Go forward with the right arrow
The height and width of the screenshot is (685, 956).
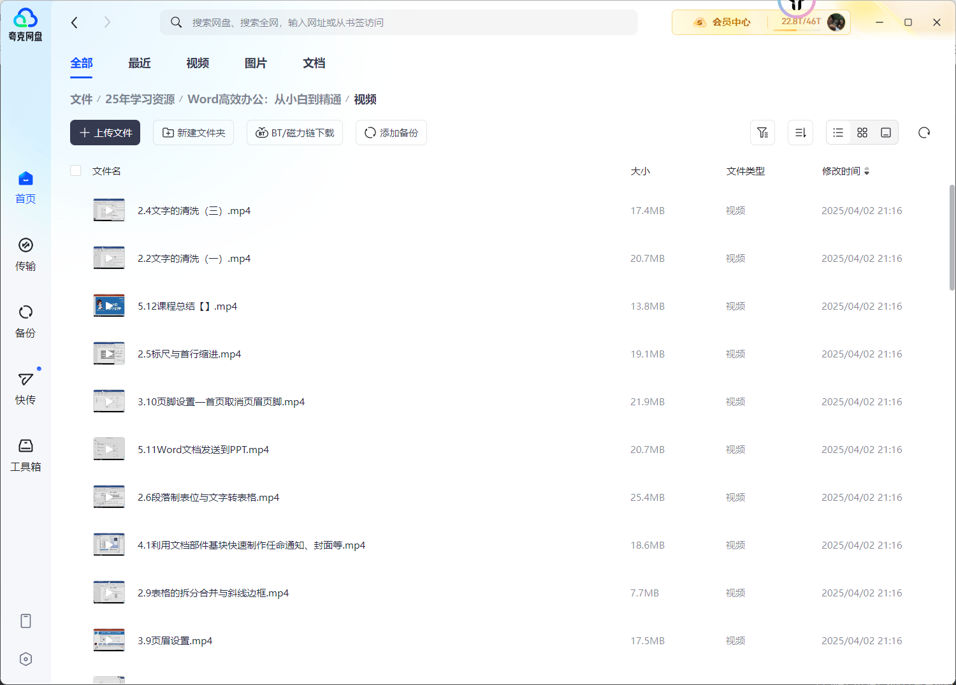click(107, 22)
